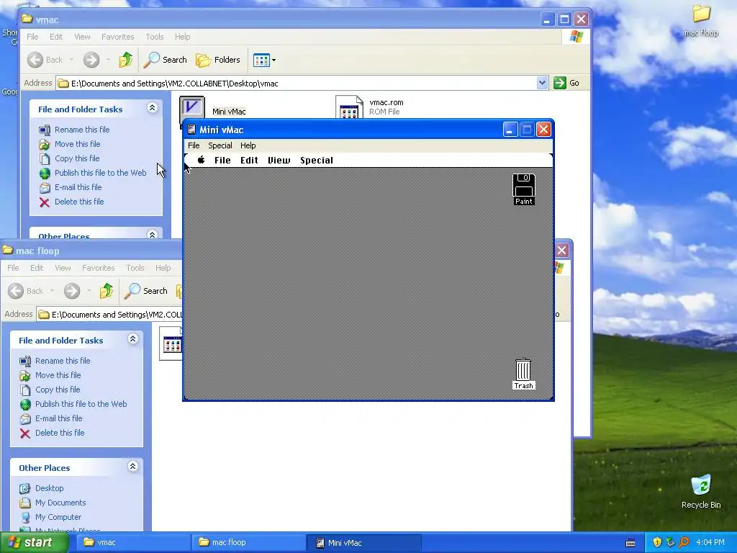This screenshot has width=737, height=553.
Task: Open Forward history dropdown in vmac window
Action: (x=108, y=60)
